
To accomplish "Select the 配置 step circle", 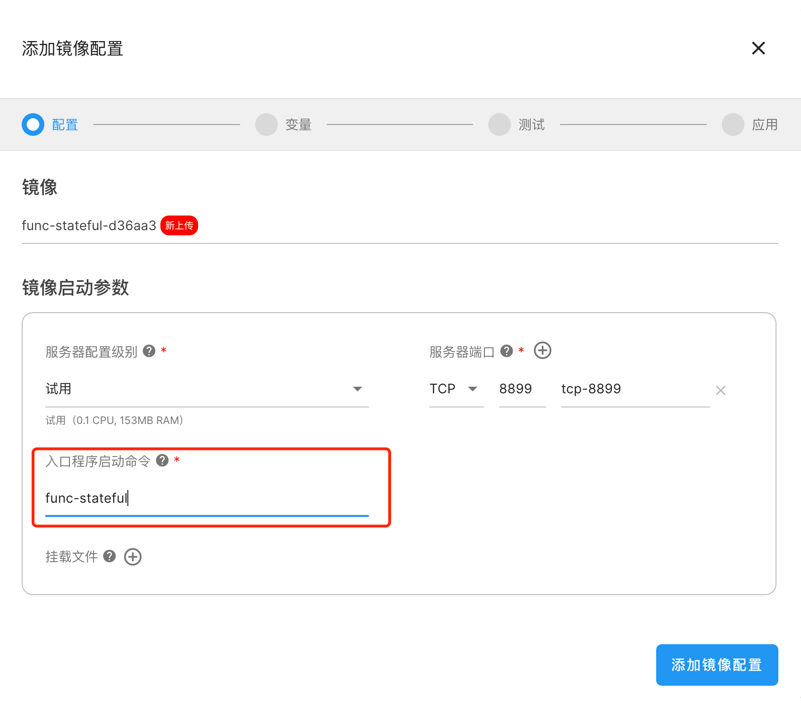I will pos(33,125).
